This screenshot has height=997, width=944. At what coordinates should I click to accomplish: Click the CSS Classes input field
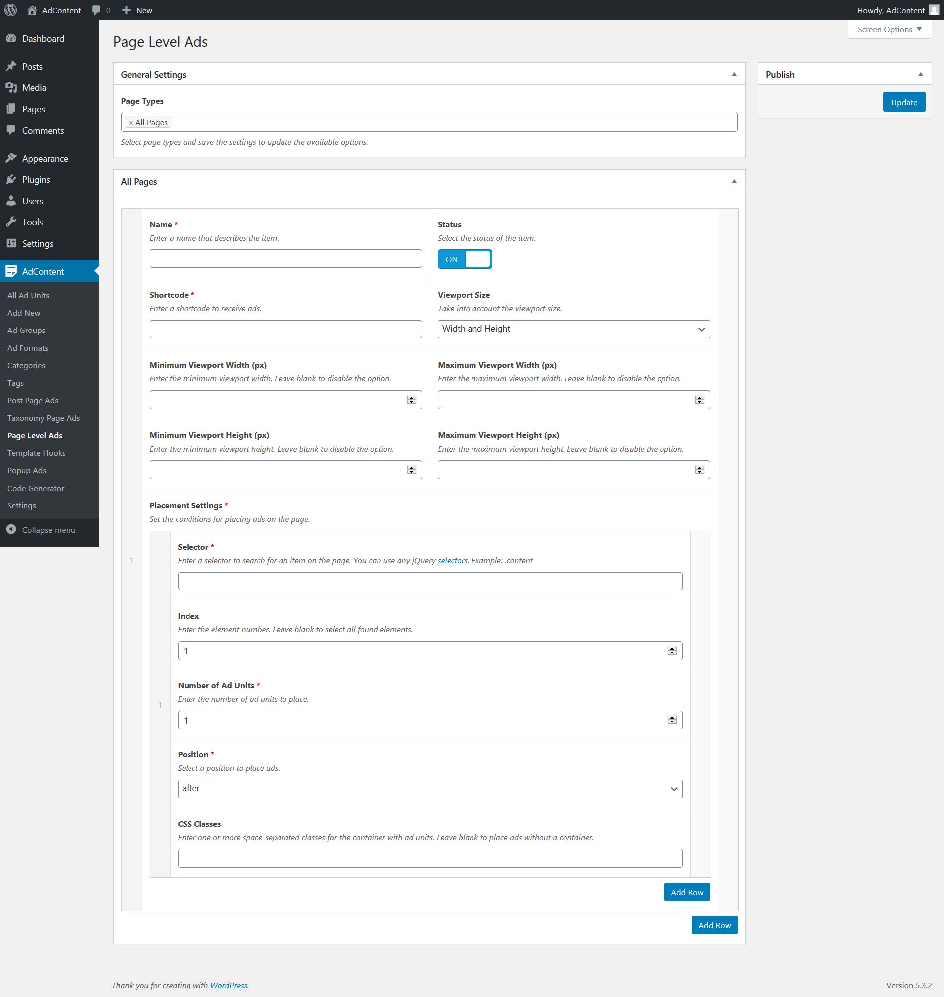[x=430, y=858]
